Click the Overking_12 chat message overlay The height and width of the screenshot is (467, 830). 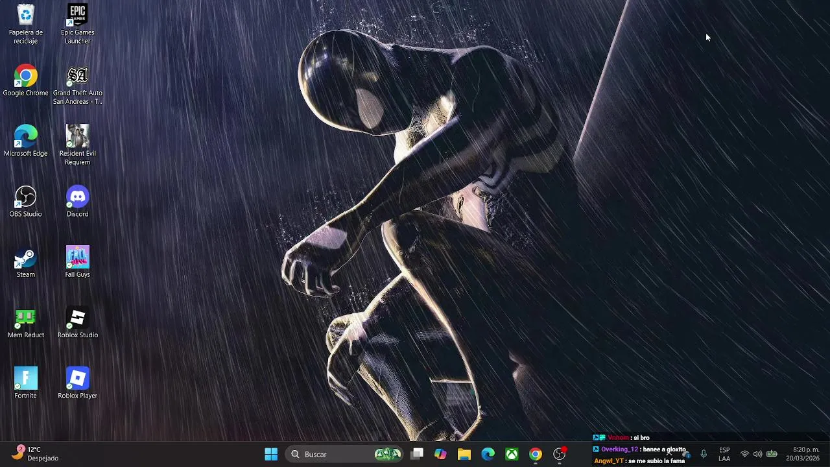(639, 449)
